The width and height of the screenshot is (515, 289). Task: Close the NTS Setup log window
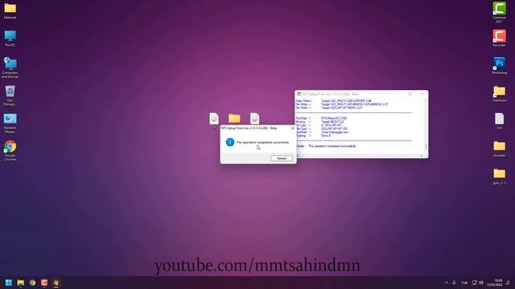tap(422, 94)
